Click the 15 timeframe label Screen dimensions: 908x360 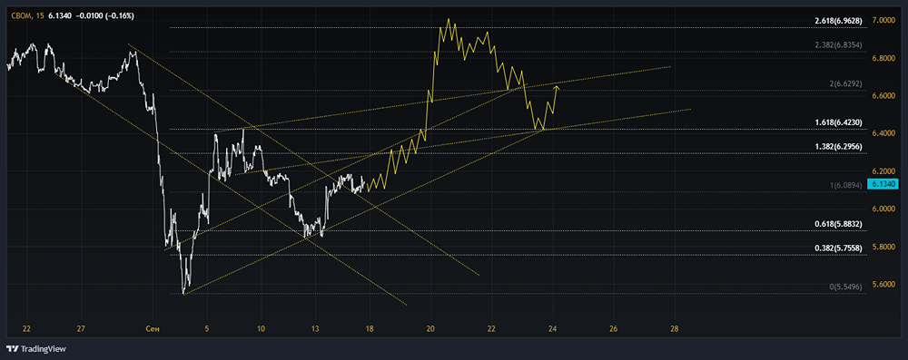click(x=40, y=16)
